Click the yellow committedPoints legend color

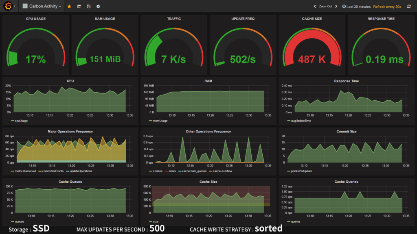click(x=40, y=171)
